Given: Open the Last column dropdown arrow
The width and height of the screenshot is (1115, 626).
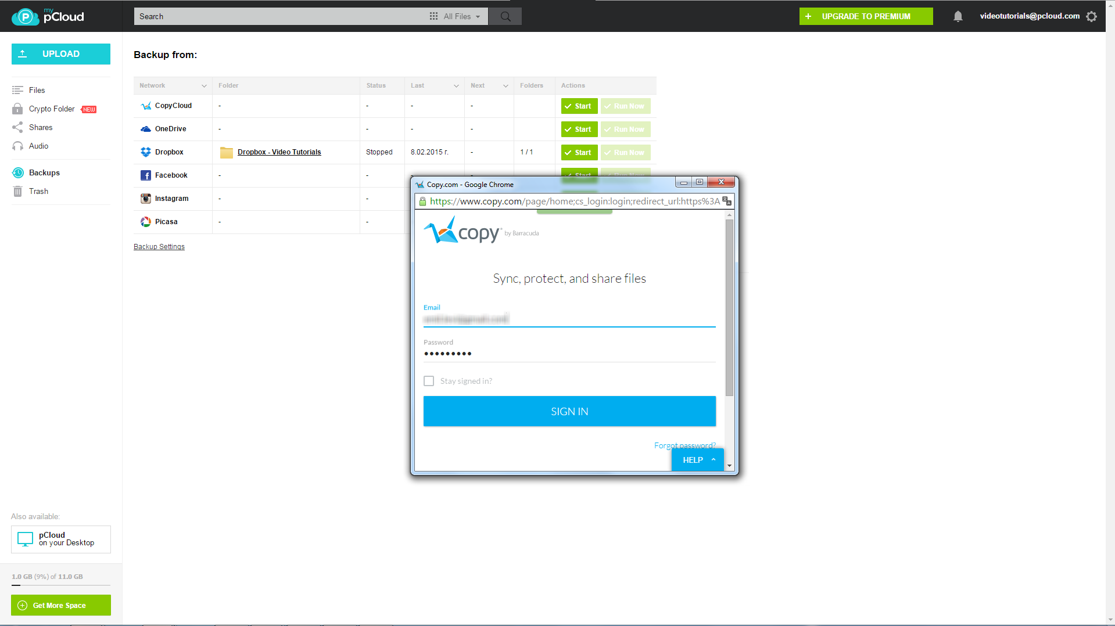Looking at the screenshot, I should click(x=456, y=86).
